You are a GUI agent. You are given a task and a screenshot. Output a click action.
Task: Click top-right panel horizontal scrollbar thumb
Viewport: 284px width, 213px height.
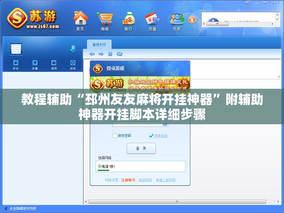coord(217,24)
